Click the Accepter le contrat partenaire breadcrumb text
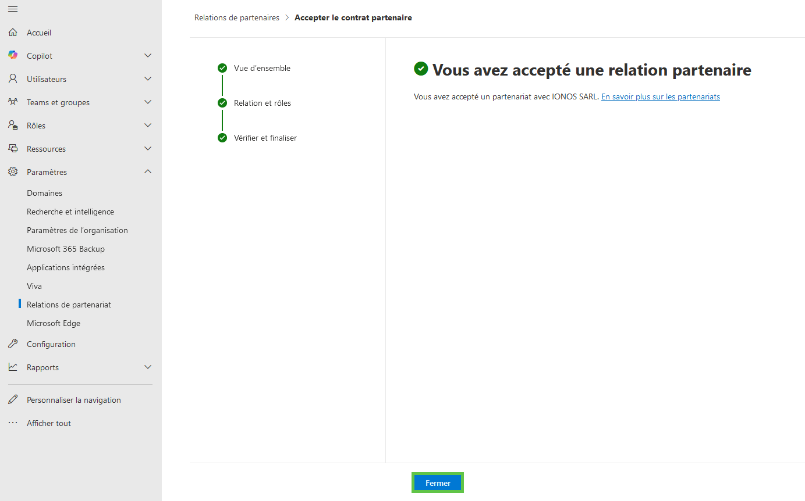Screen dimensions: 805x501 click(353, 17)
